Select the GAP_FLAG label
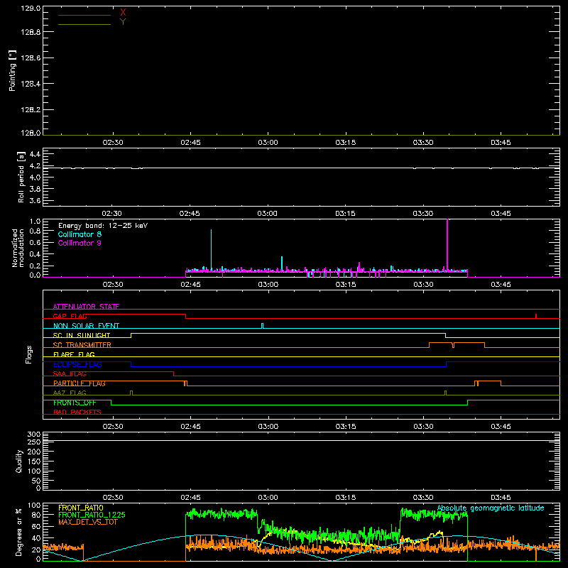568x568 pixels. 70,316
